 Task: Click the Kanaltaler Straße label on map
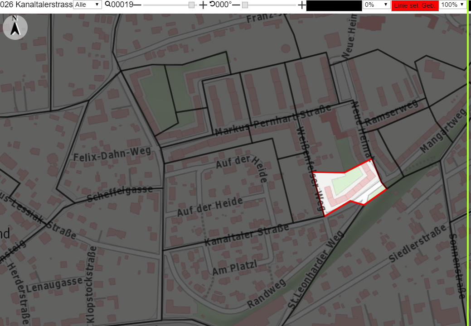247,235
